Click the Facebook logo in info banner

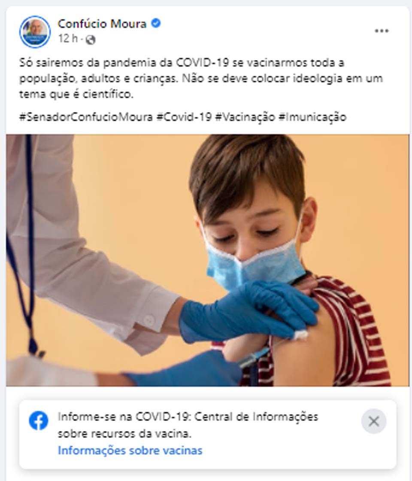(39, 420)
